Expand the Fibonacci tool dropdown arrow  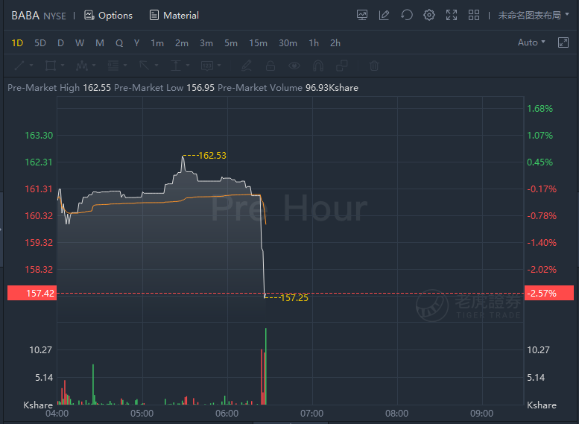pyautogui.click(x=125, y=66)
